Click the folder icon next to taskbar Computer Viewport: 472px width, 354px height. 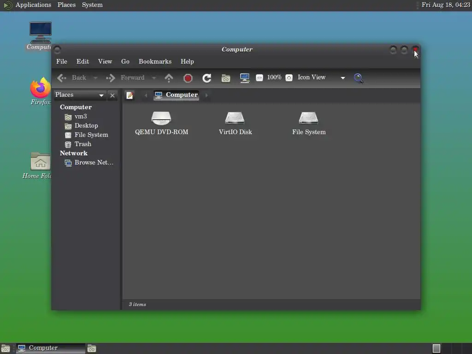pos(92,348)
